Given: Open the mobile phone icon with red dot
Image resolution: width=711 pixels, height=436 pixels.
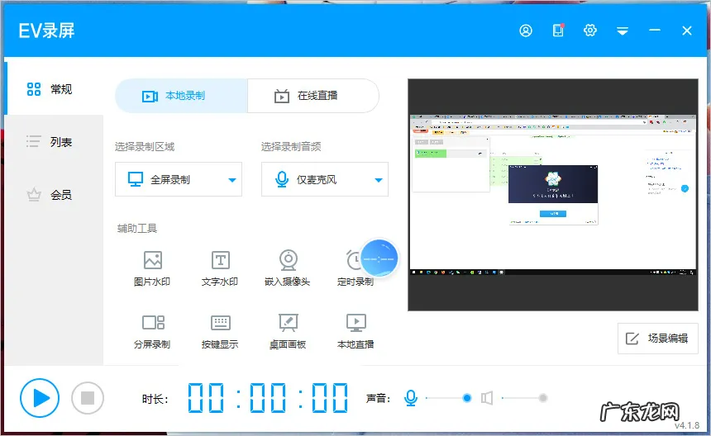Looking at the screenshot, I should click(558, 31).
